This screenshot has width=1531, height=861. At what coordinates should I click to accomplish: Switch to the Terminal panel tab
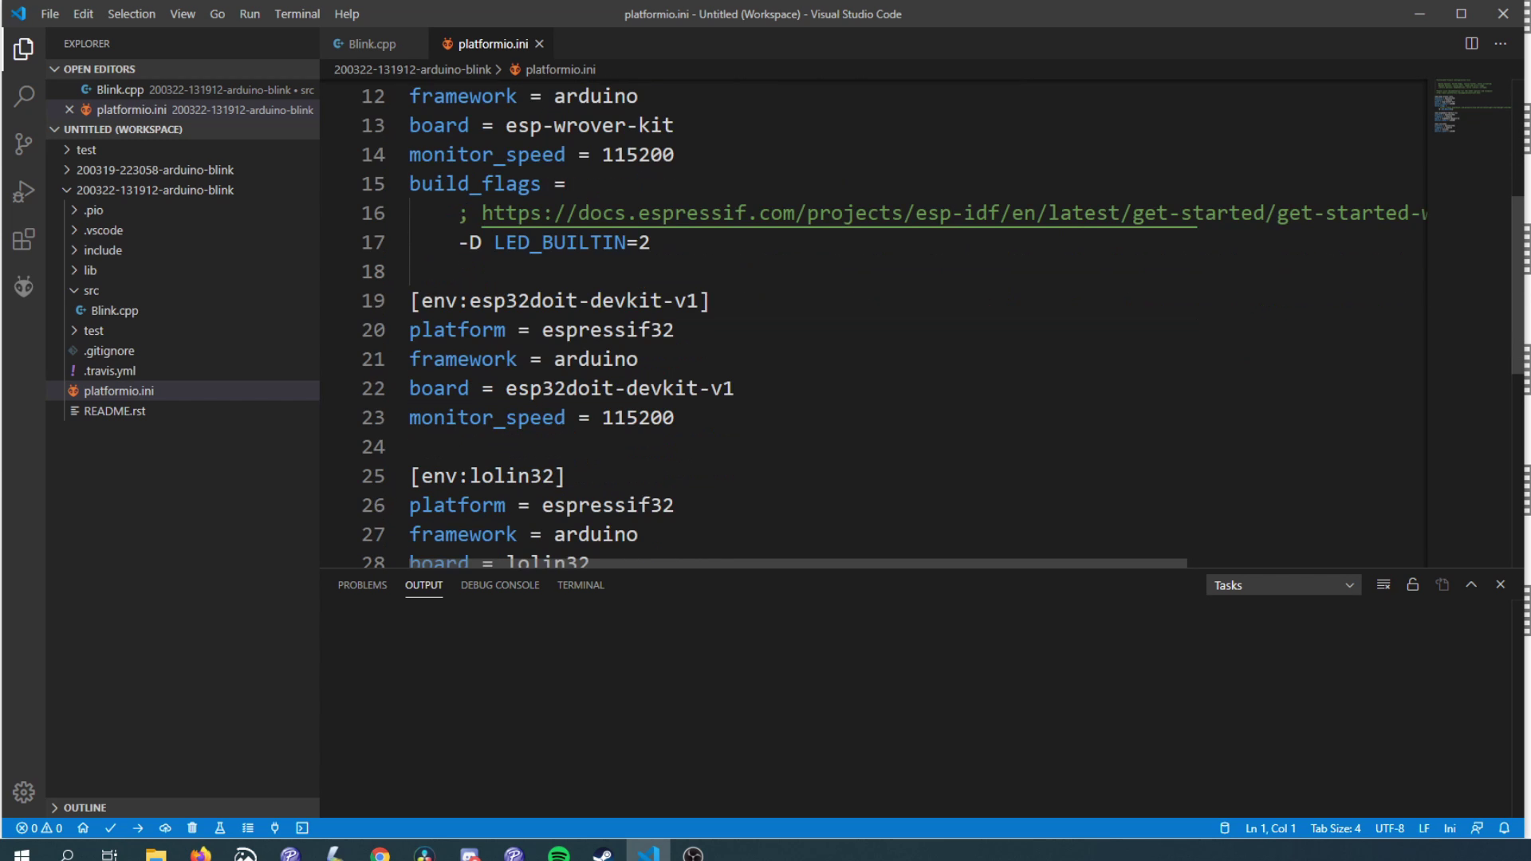click(x=581, y=584)
